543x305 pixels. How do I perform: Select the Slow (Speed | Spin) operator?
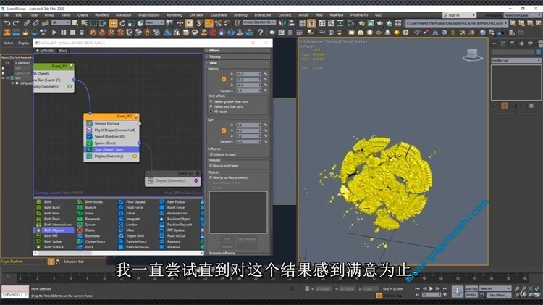pyautogui.click(x=110, y=150)
